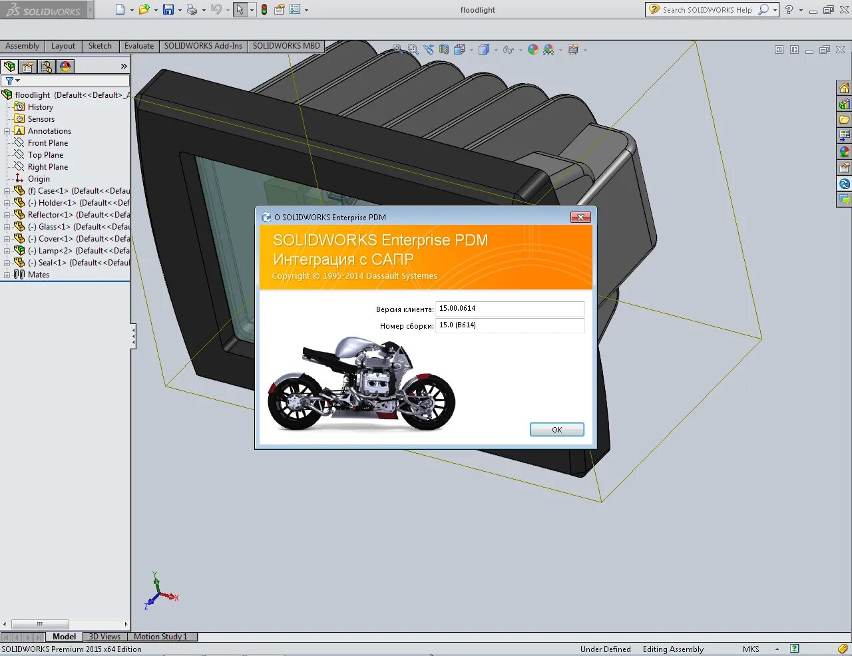Open Appearances and Scenes icon in task pane
Viewport: 852px width, 656px height.
coord(844,152)
